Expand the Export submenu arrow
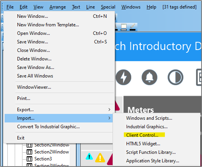 [x=109, y=110]
